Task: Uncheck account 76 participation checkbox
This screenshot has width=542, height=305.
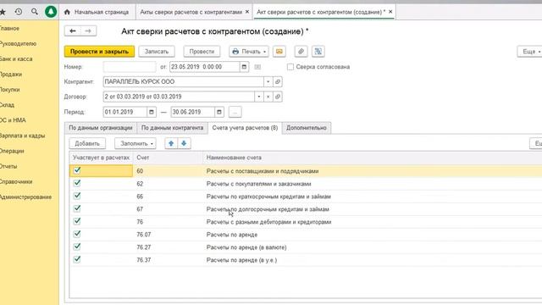Action: 77,221
